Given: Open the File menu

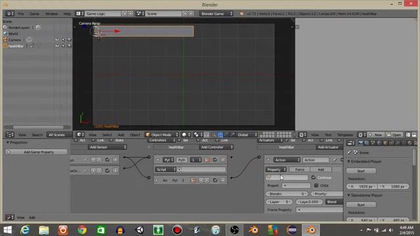Looking at the screenshot, I should (x=21, y=14).
